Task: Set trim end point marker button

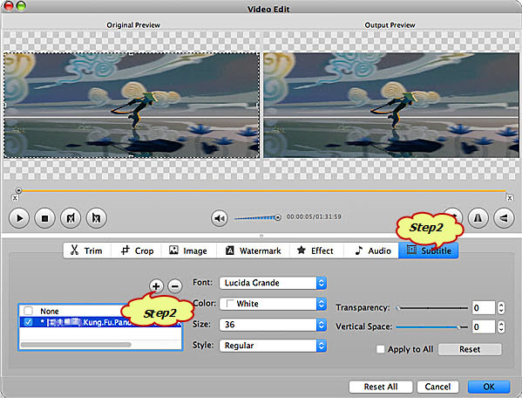Action: [96, 218]
